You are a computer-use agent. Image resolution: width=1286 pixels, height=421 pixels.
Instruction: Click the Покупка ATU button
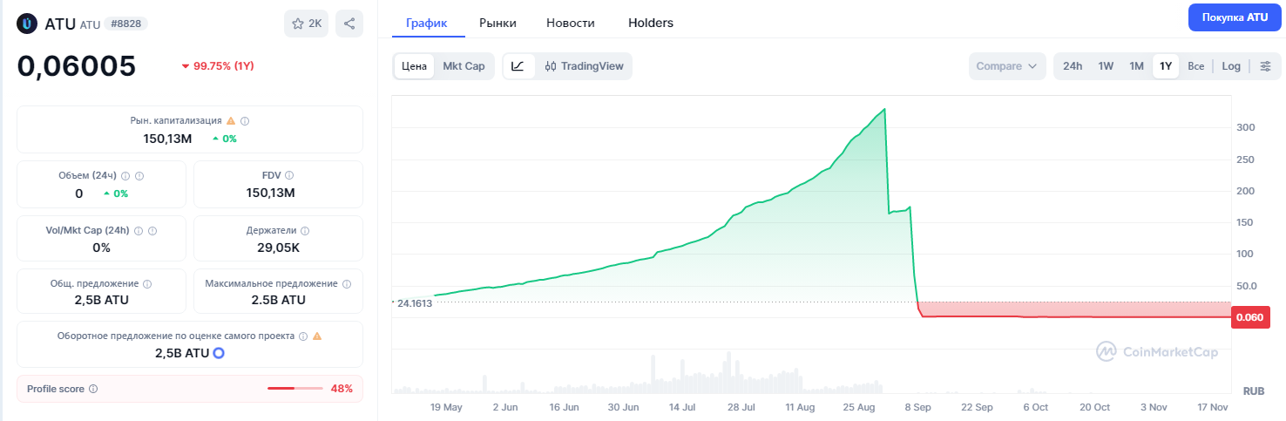1235,17
